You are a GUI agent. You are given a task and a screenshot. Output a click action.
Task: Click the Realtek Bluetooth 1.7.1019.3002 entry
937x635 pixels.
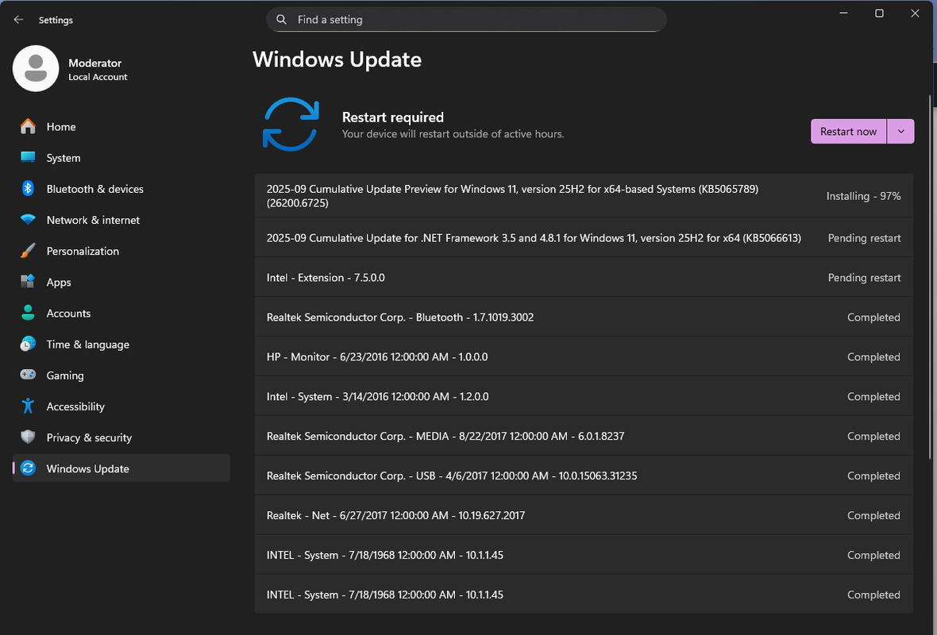[584, 317]
